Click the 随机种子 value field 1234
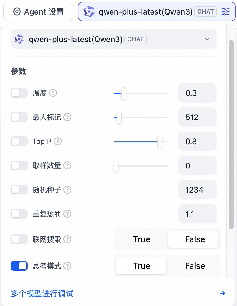This screenshot has width=237, height=306. tap(197, 190)
